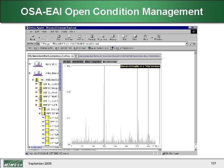Open the View menu
Image resolution: width=224 pixels, height=168 pixels.
[x=44, y=31]
